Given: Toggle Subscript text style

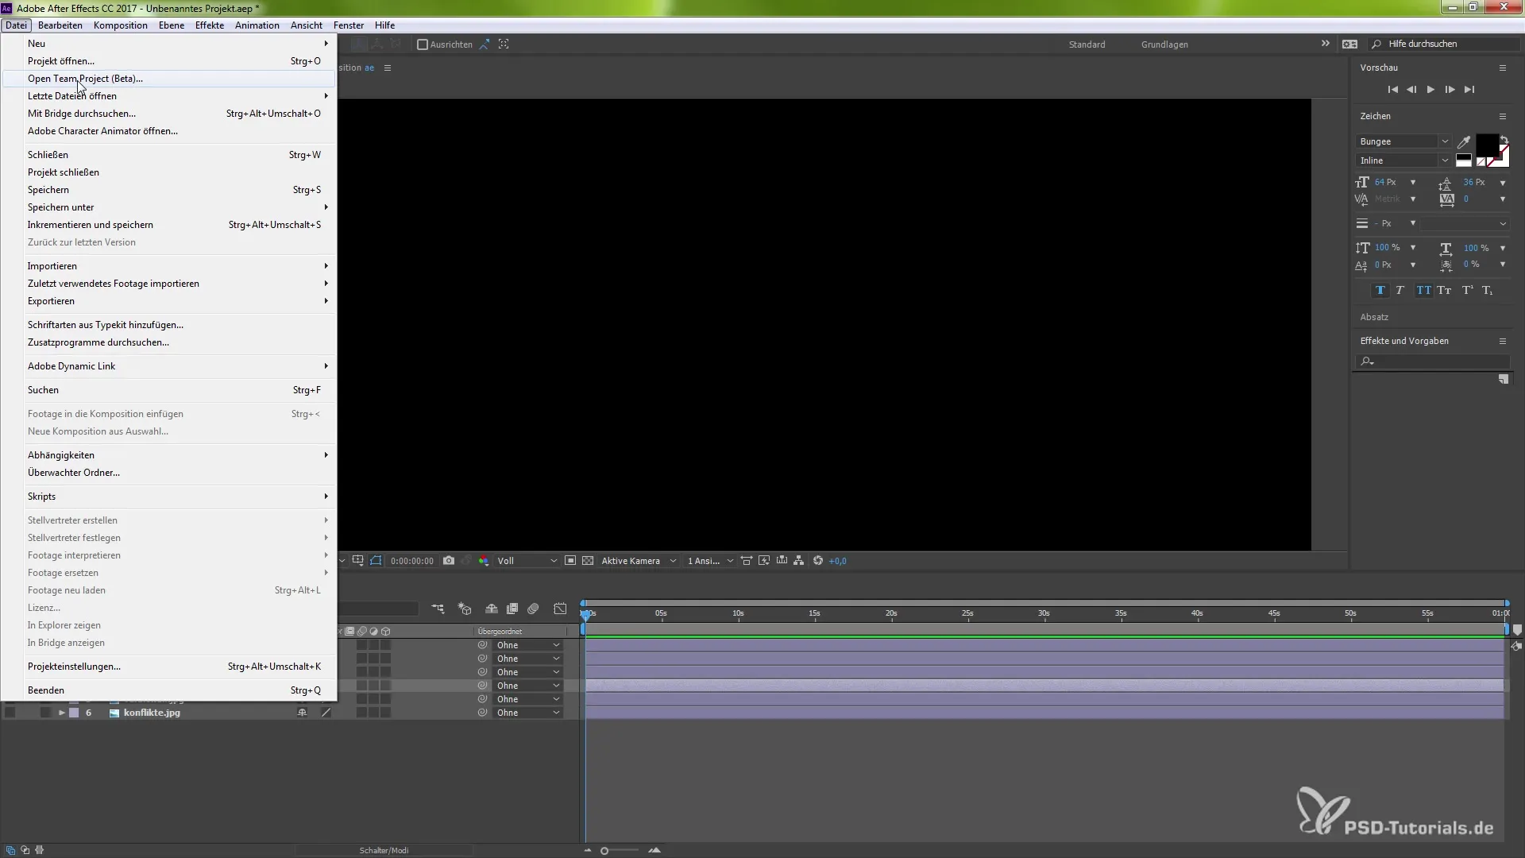Looking at the screenshot, I should coord(1488,291).
